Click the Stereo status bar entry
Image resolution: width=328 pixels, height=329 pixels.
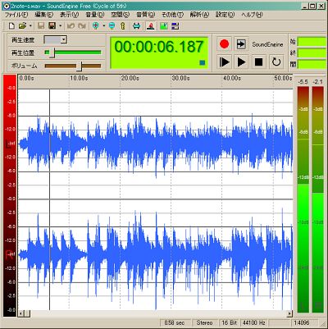coord(205,322)
